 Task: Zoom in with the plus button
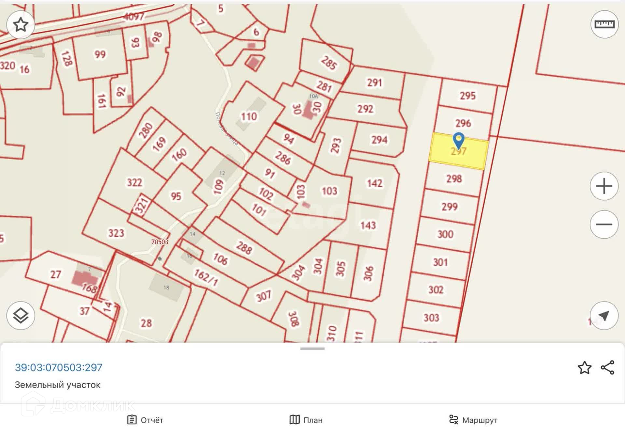point(604,186)
